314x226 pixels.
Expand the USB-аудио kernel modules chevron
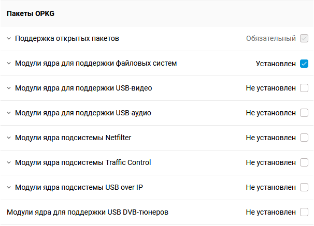click(9, 113)
